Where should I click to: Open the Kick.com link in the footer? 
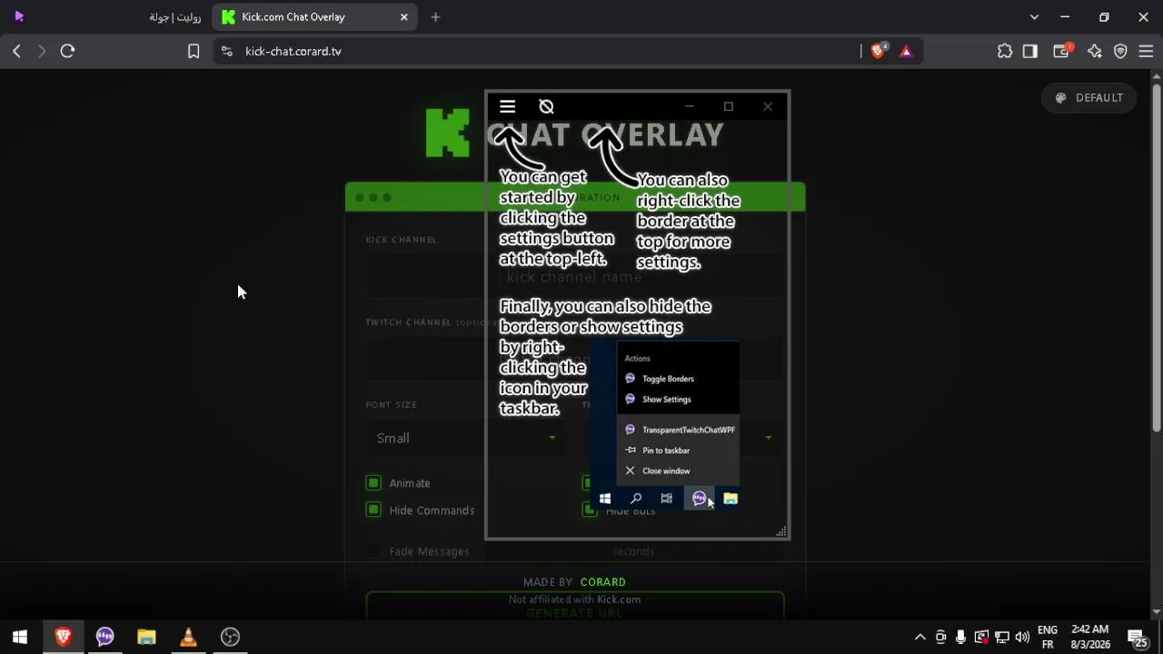point(619,599)
